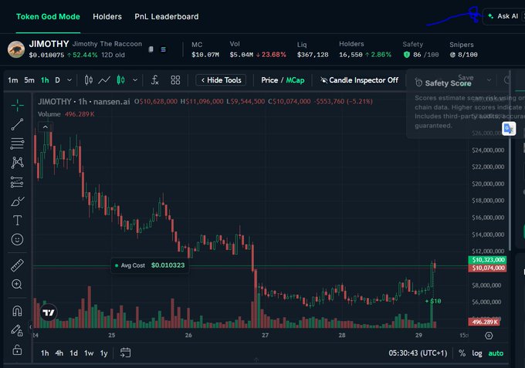This screenshot has height=368, width=525.
Task: Toggle Candle Inspector Off button
Action: (x=359, y=80)
